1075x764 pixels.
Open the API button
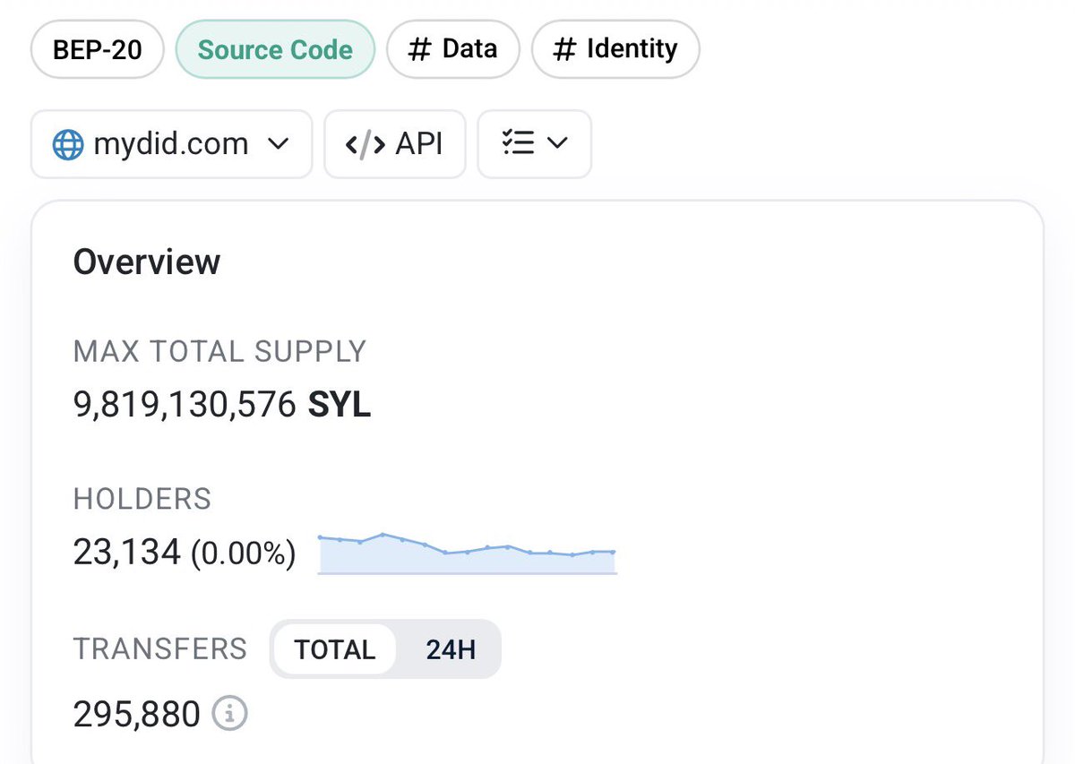pyautogui.click(x=394, y=144)
